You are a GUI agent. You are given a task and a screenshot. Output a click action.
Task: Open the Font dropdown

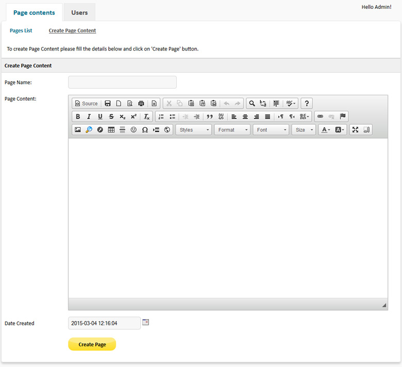tap(271, 130)
